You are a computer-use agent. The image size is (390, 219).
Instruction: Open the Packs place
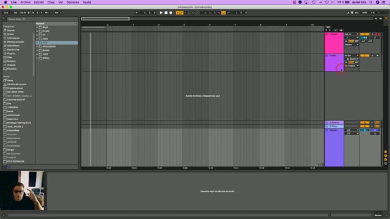tap(10, 80)
